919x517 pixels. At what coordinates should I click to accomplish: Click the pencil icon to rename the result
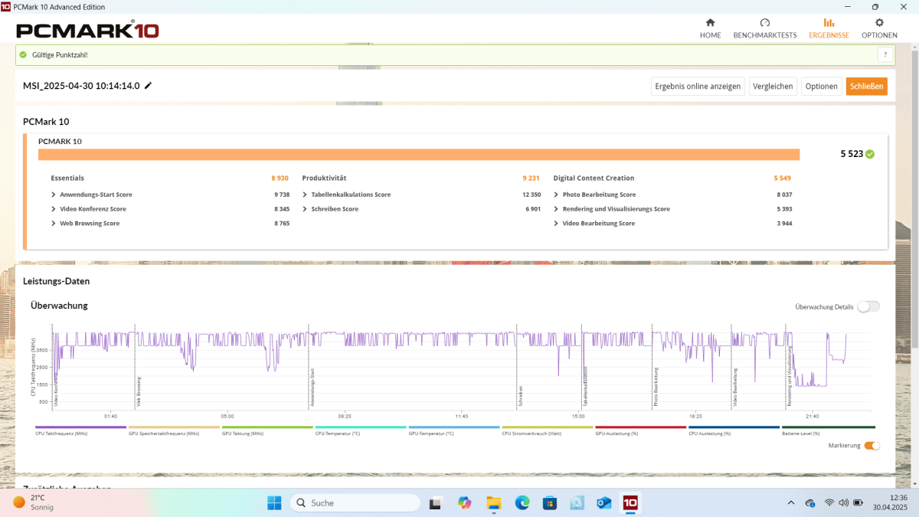click(148, 86)
